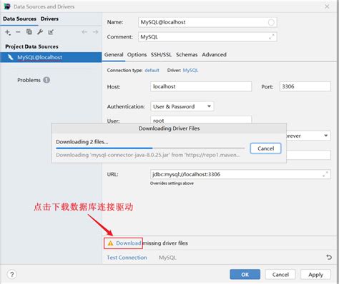Switch to the Drivers tab
The width and height of the screenshot is (339, 284).
click(49, 19)
